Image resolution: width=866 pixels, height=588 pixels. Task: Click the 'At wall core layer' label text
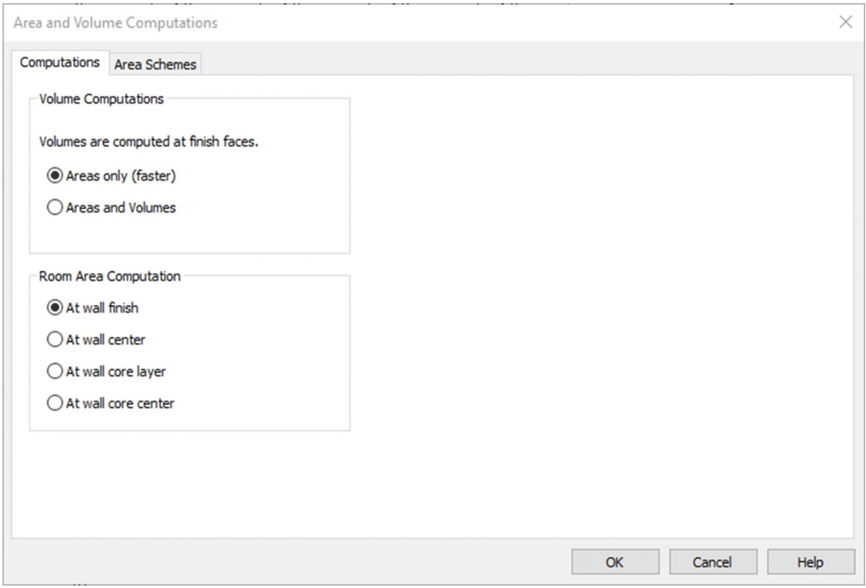[x=117, y=372]
